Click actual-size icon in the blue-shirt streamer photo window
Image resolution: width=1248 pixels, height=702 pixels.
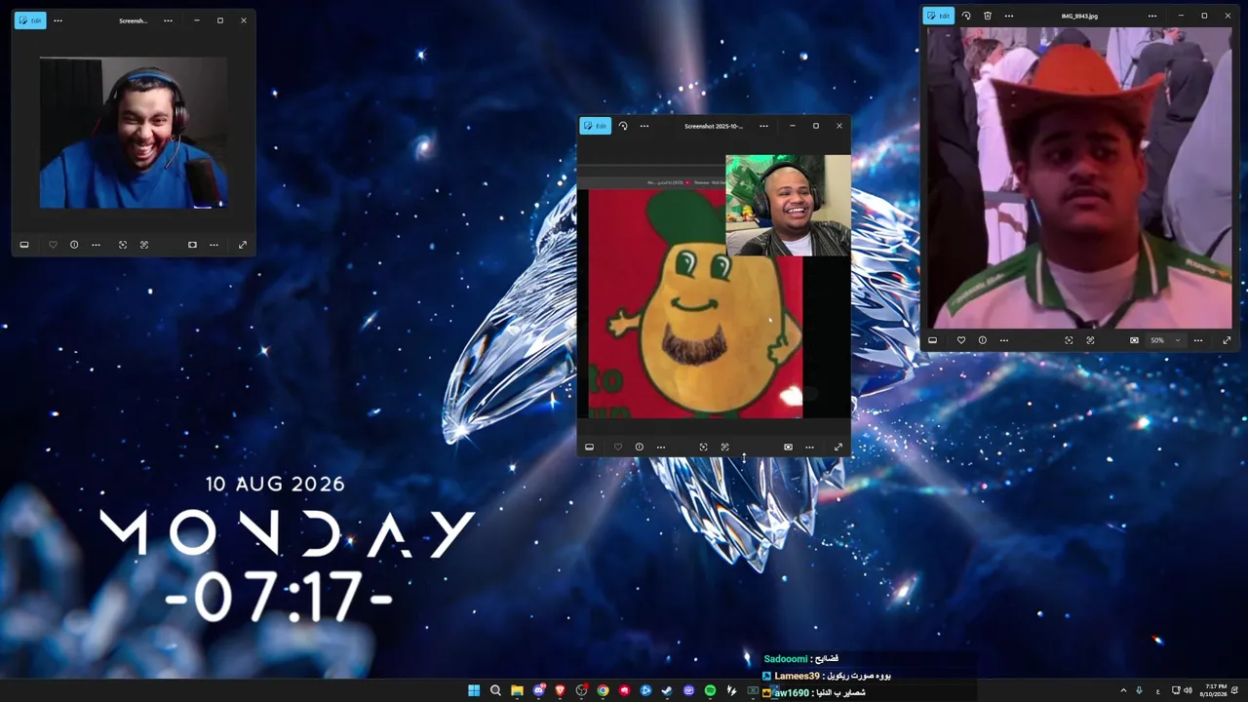(x=144, y=245)
